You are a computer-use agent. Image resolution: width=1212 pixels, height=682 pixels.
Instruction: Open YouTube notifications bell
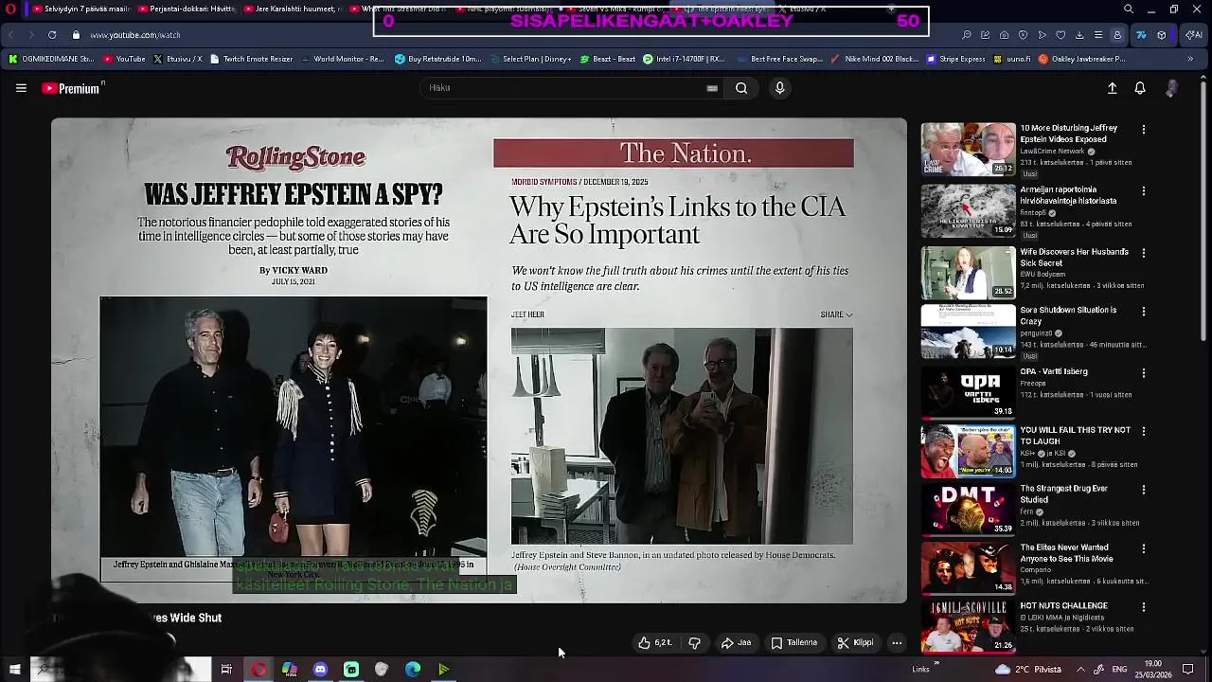(1140, 88)
